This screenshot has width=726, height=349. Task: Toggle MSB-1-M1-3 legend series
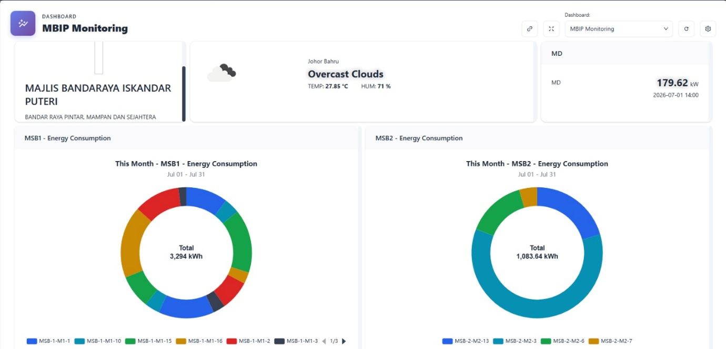coord(296,341)
